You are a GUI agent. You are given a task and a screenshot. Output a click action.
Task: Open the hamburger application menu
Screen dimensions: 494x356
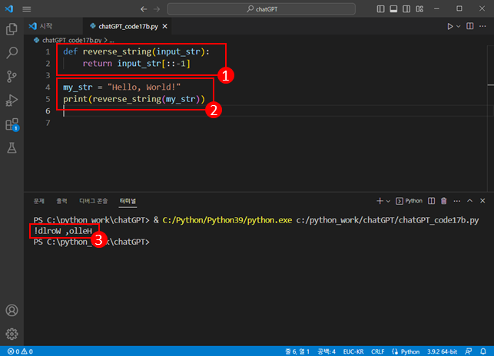[27, 9]
